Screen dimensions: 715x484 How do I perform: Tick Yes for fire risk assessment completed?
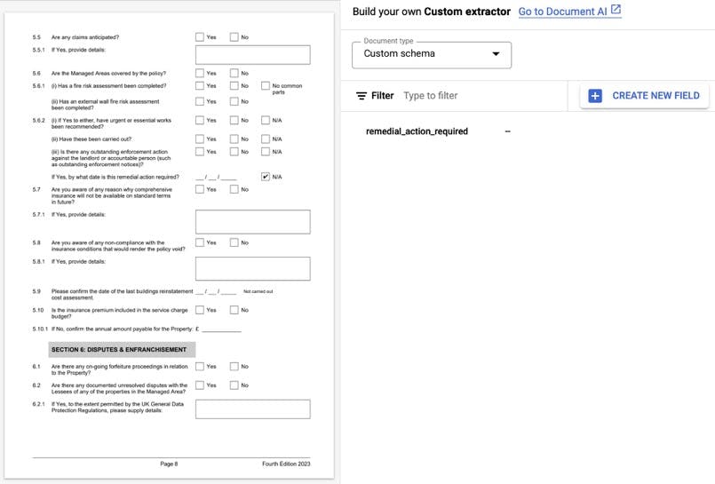[x=200, y=85]
